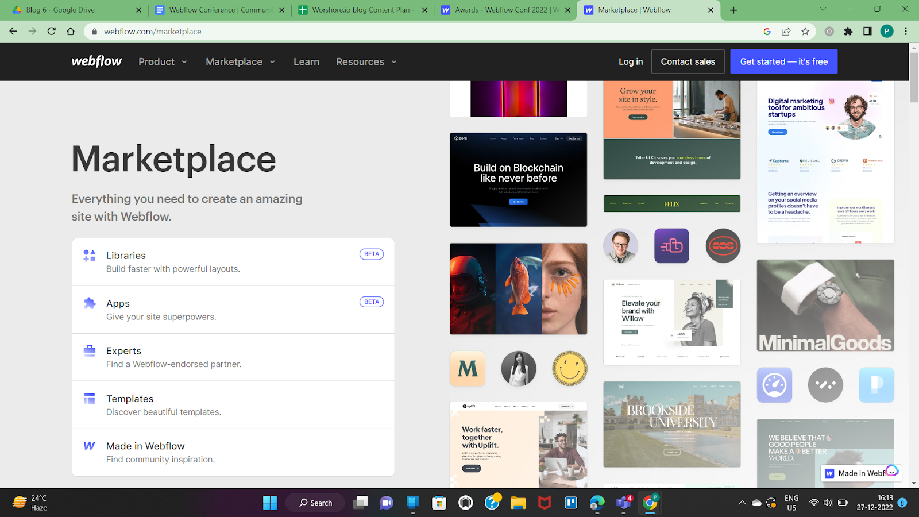The width and height of the screenshot is (919, 517).
Task: Open the Windows Start menu
Action: tap(270, 503)
